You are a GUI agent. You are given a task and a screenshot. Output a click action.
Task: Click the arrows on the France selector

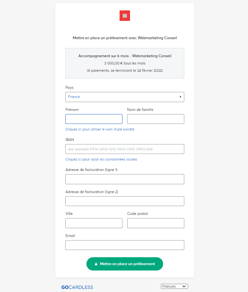click(180, 97)
